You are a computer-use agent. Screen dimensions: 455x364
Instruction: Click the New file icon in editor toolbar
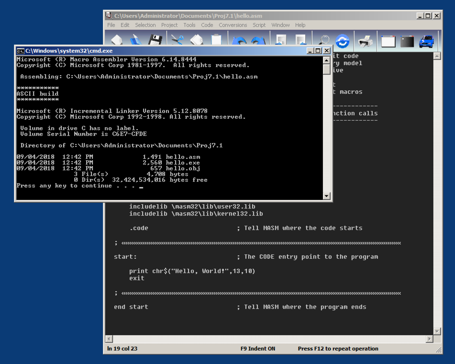(117, 40)
